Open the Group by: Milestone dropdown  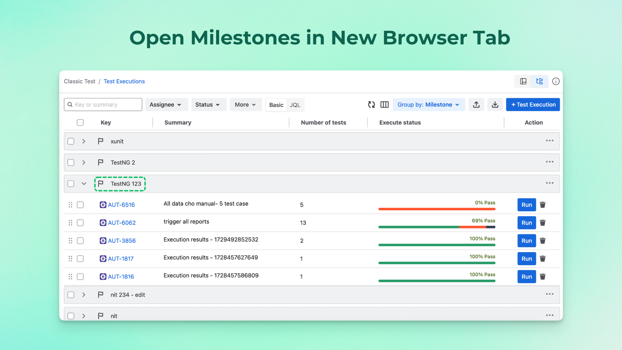[x=429, y=104]
